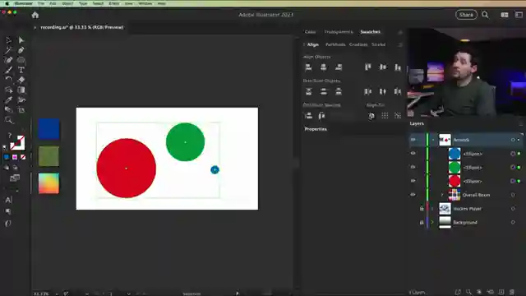Screen dimensions: 526x296
Task: Unlock the Hockey Player layer
Action: tap(422, 208)
